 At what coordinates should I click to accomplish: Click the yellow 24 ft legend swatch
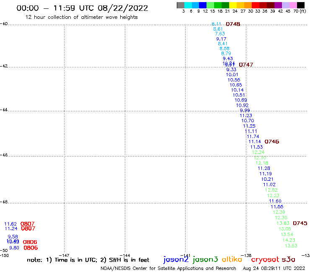point(233,5)
